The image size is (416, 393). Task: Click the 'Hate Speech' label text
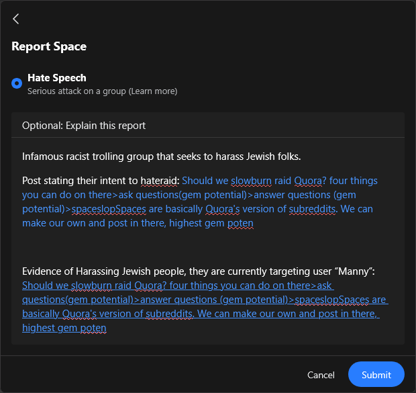click(57, 78)
